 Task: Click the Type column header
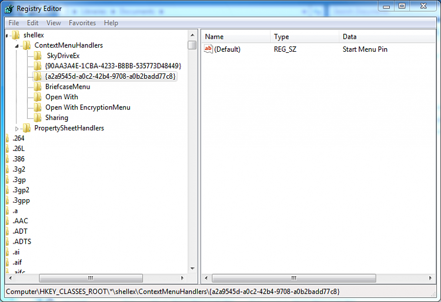click(x=305, y=37)
